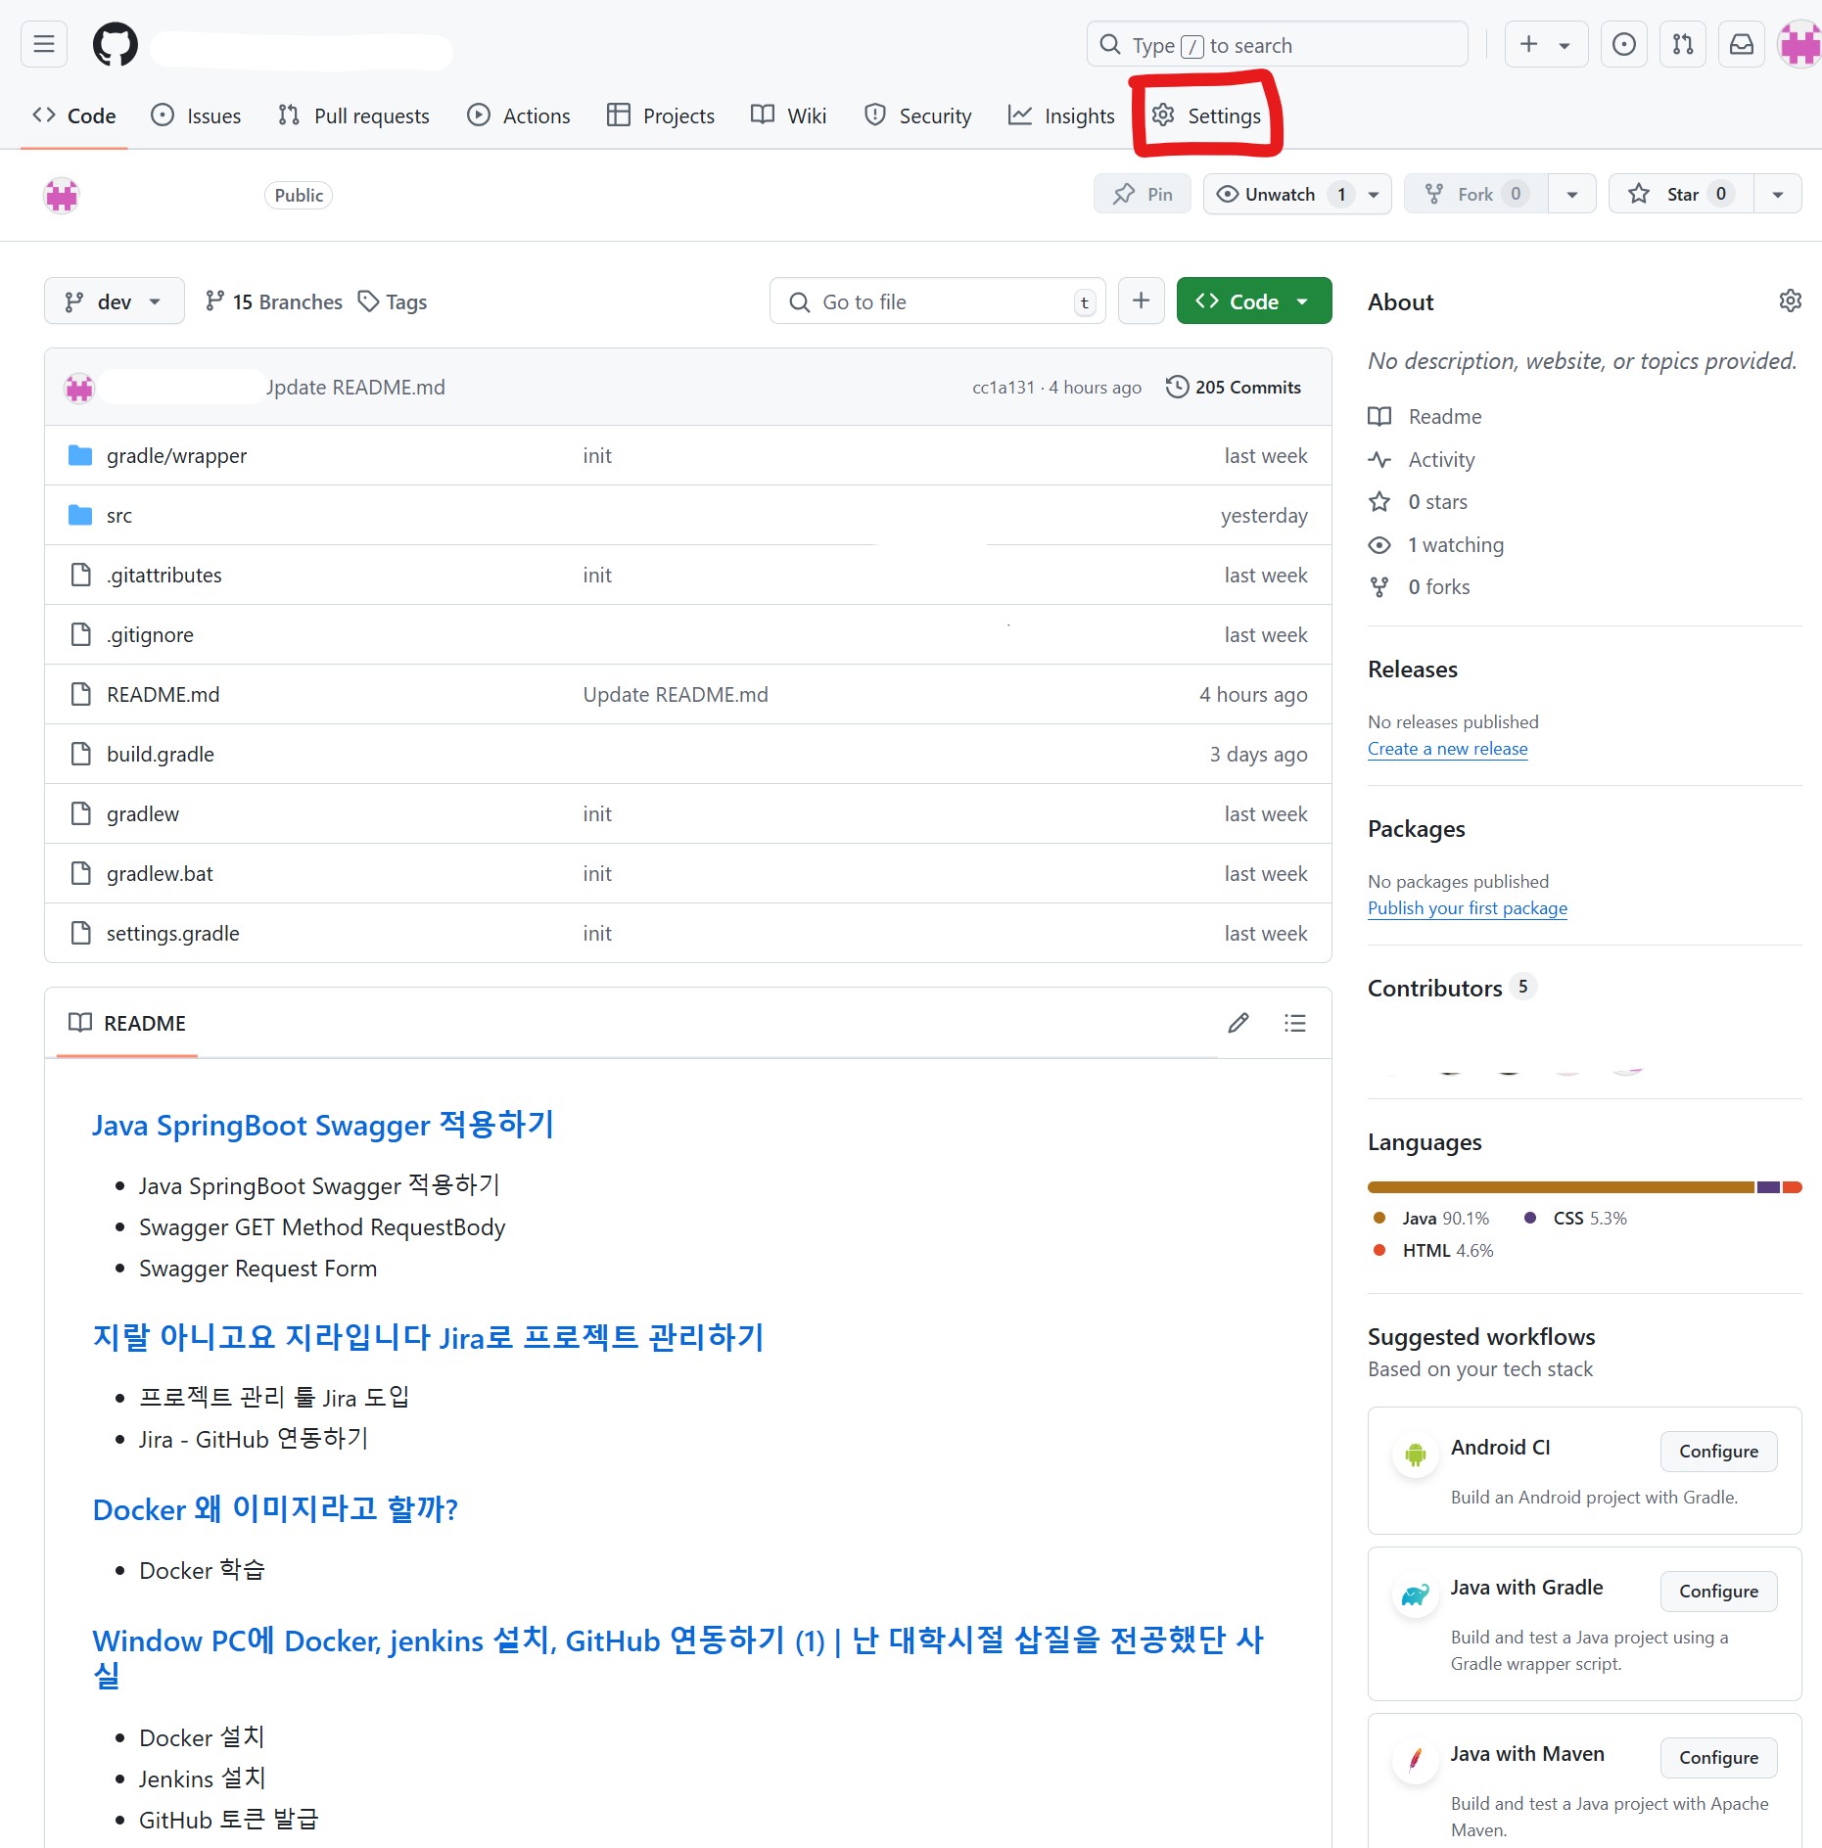The image size is (1822, 1848).
Task: Configure the Android CI workflow
Action: [x=1718, y=1451]
